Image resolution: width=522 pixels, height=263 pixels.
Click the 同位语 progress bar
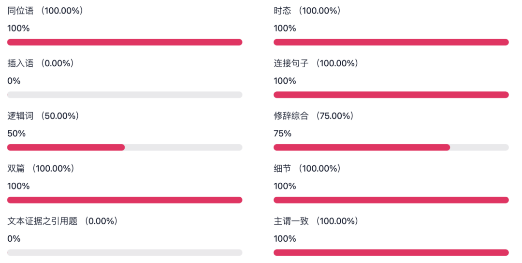pos(125,42)
